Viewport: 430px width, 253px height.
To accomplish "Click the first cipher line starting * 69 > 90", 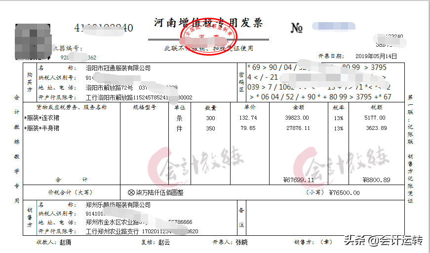I will [x=317, y=67].
